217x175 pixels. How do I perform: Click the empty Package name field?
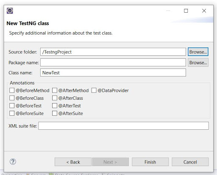pos(113,63)
